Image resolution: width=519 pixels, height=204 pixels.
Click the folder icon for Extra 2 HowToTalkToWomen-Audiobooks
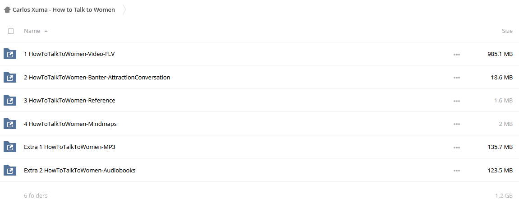[10, 170]
